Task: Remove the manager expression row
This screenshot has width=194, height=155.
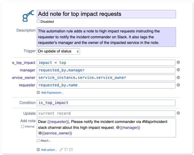Action: tap(178, 70)
